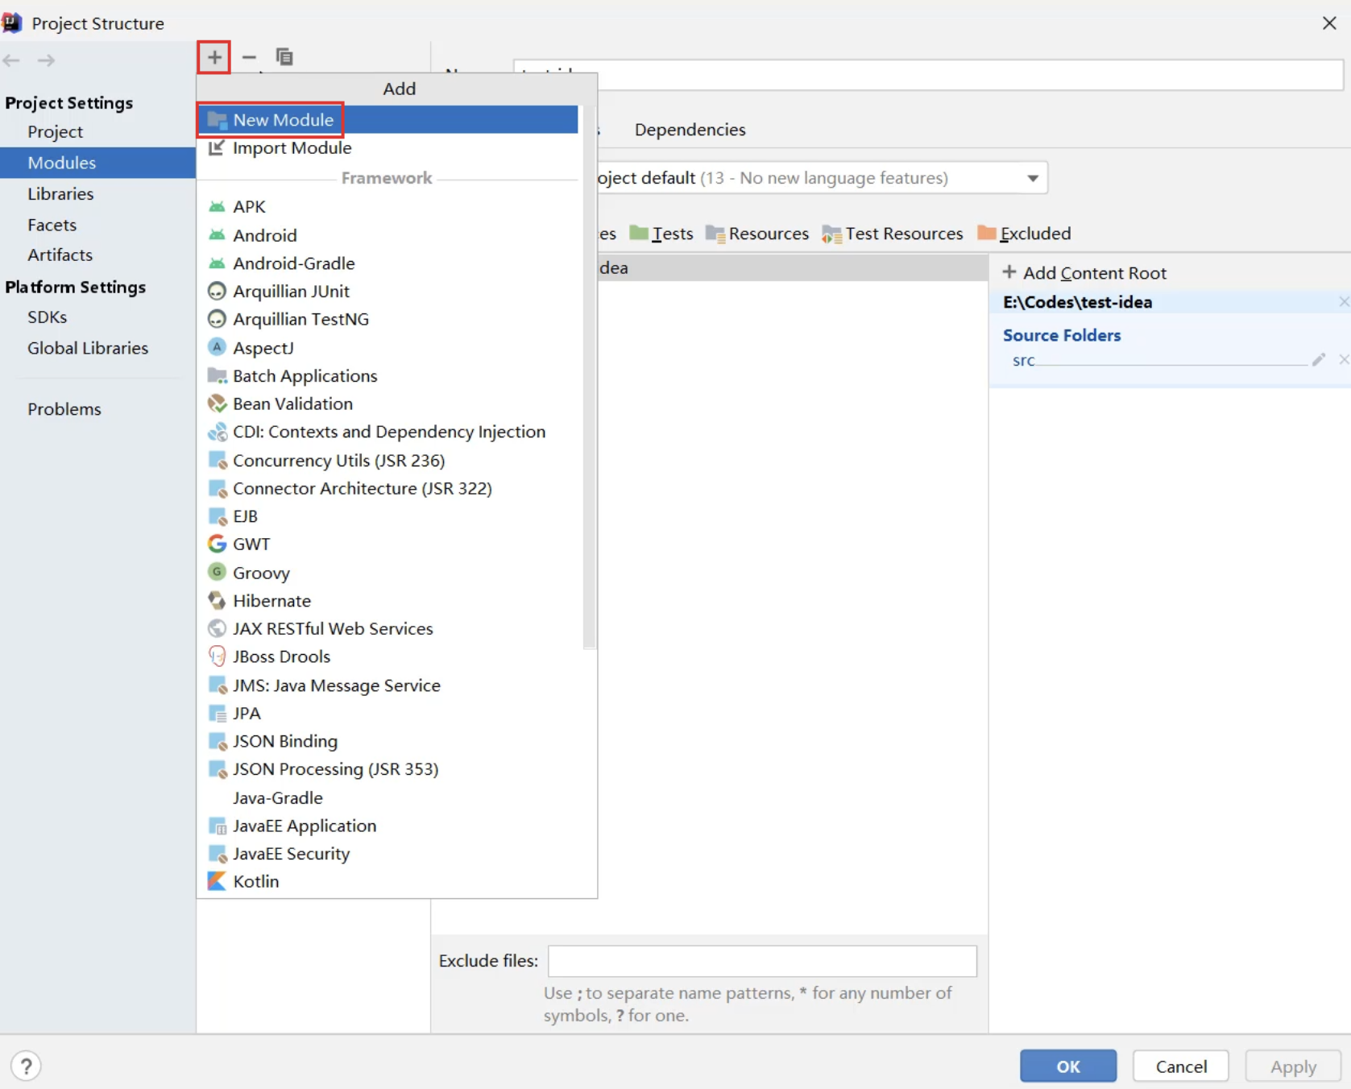The image size is (1351, 1089).
Task: Go back with the left arrow
Action: coord(12,60)
